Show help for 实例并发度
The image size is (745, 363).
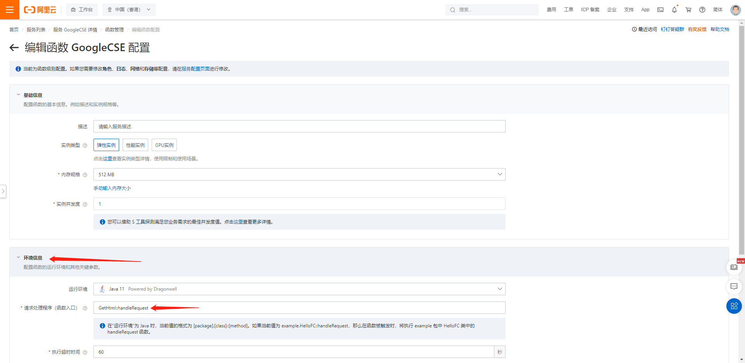[x=85, y=204]
